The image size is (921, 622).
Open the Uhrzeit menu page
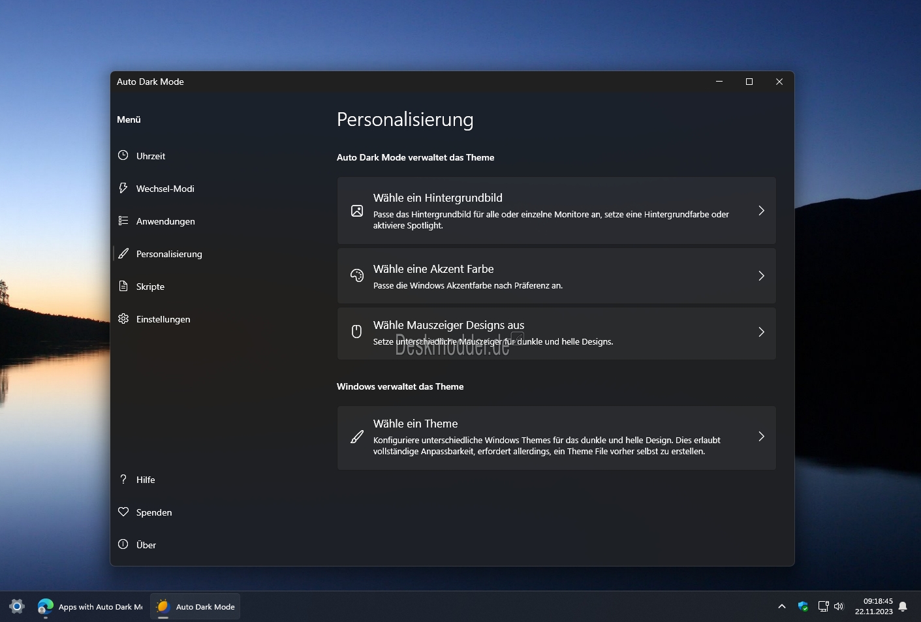pyautogui.click(x=151, y=156)
